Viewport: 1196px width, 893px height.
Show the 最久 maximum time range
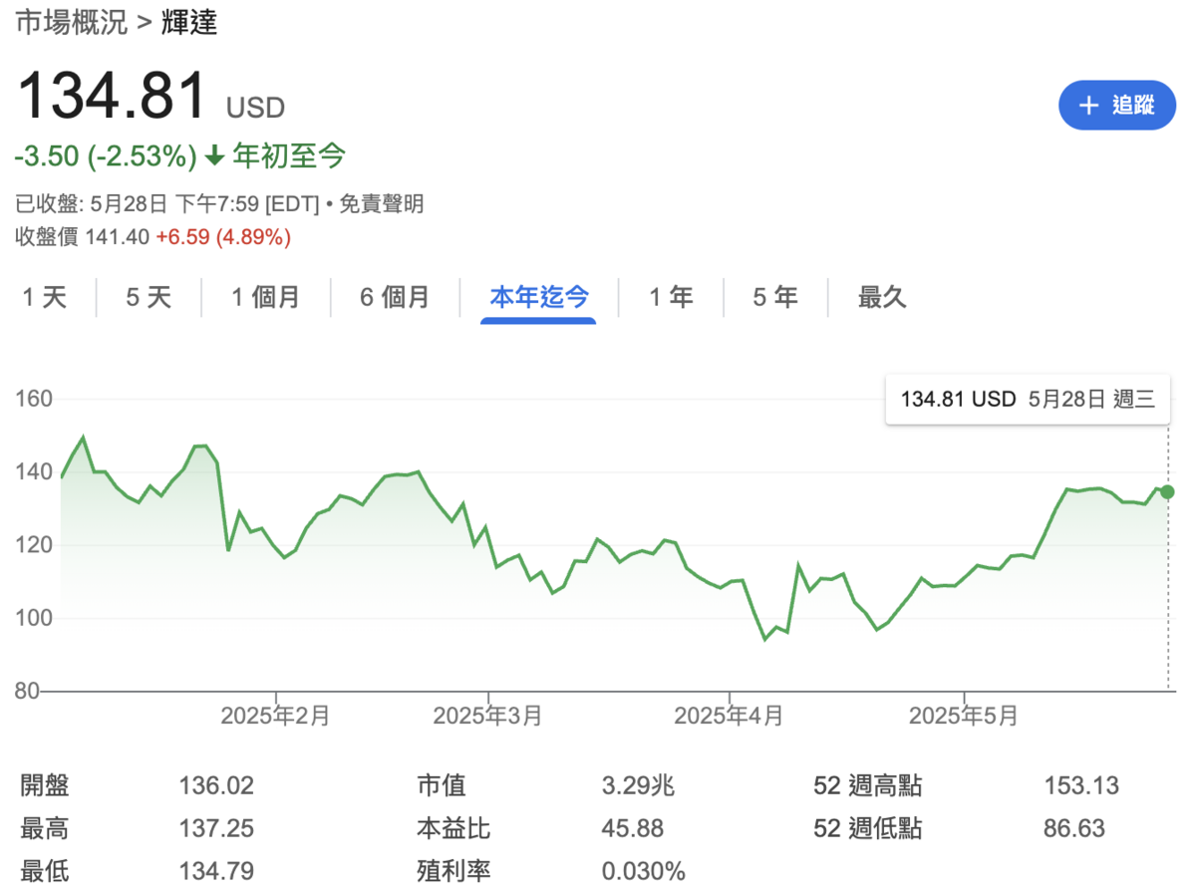(x=882, y=297)
